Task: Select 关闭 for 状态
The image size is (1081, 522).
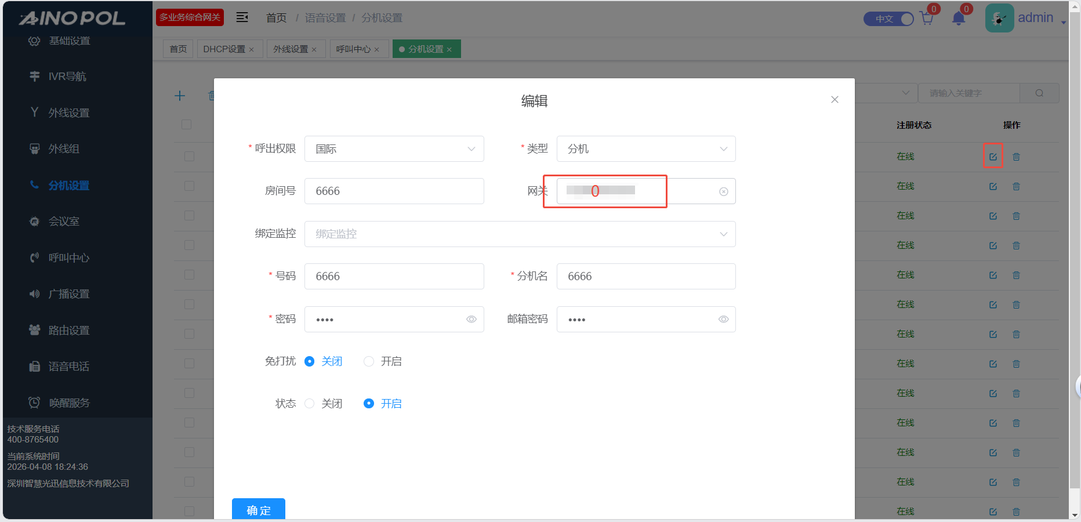Action: coord(310,404)
